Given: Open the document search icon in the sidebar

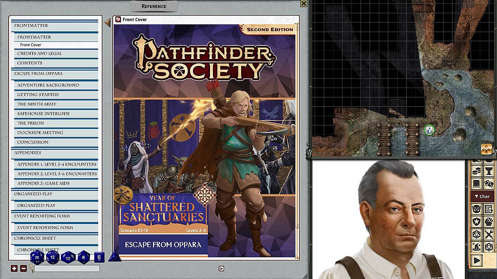Looking at the screenshot, I should coord(489,209).
